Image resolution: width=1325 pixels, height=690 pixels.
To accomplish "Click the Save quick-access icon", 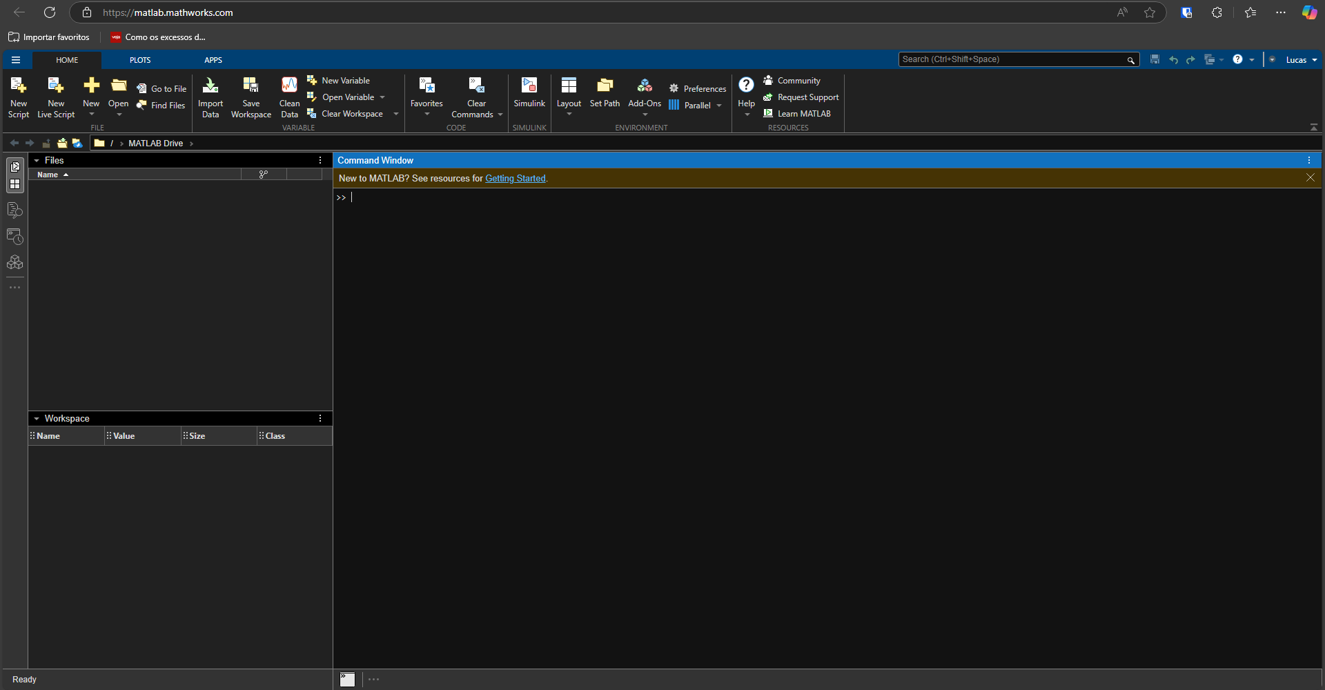I will [x=1155, y=60].
